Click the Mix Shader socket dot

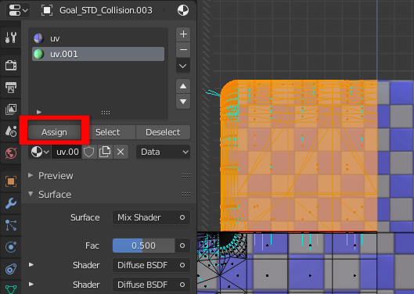point(182,217)
